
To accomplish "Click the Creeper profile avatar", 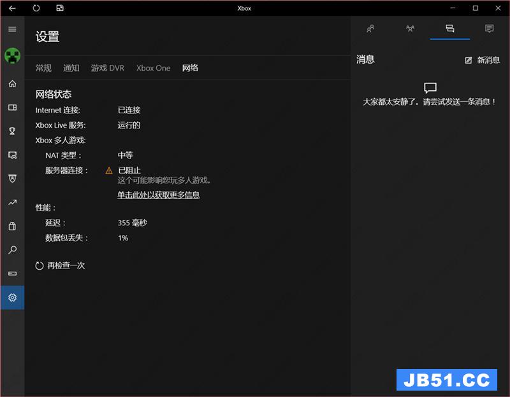I will tap(12, 56).
